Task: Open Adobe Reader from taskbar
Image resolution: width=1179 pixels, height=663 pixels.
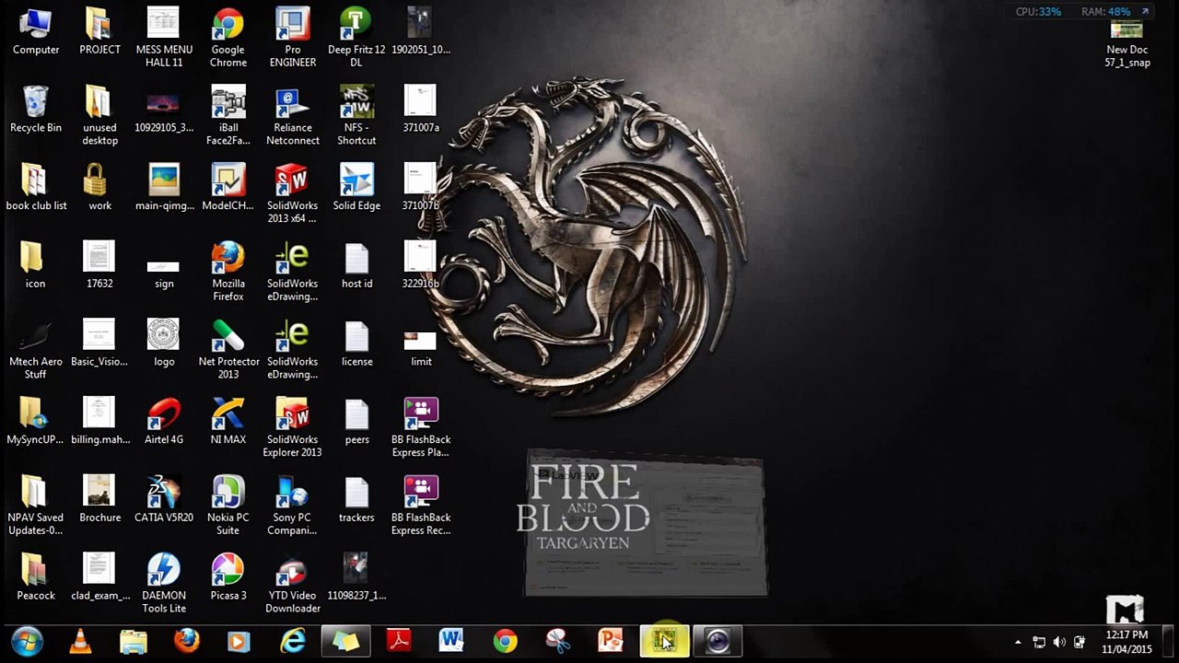Action: pos(399,641)
